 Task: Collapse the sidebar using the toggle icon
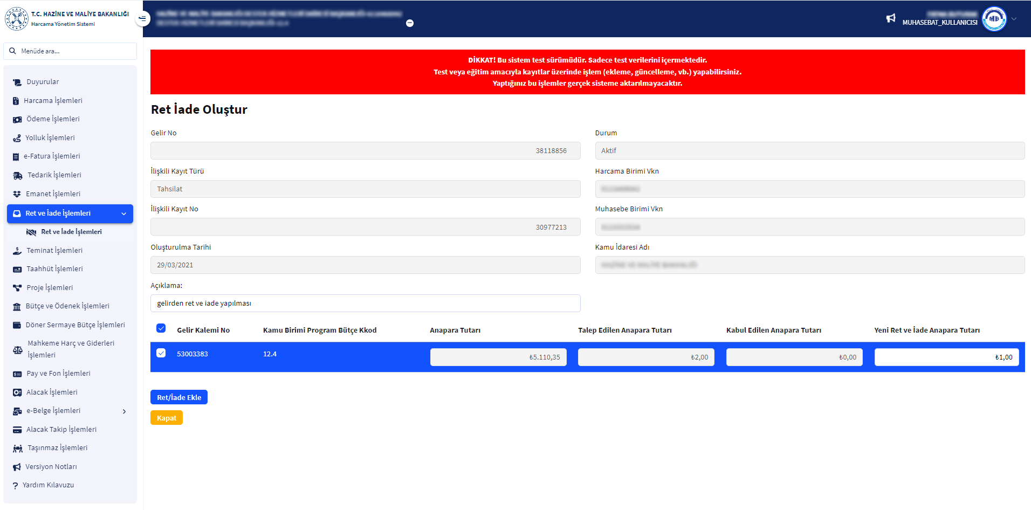click(142, 18)
